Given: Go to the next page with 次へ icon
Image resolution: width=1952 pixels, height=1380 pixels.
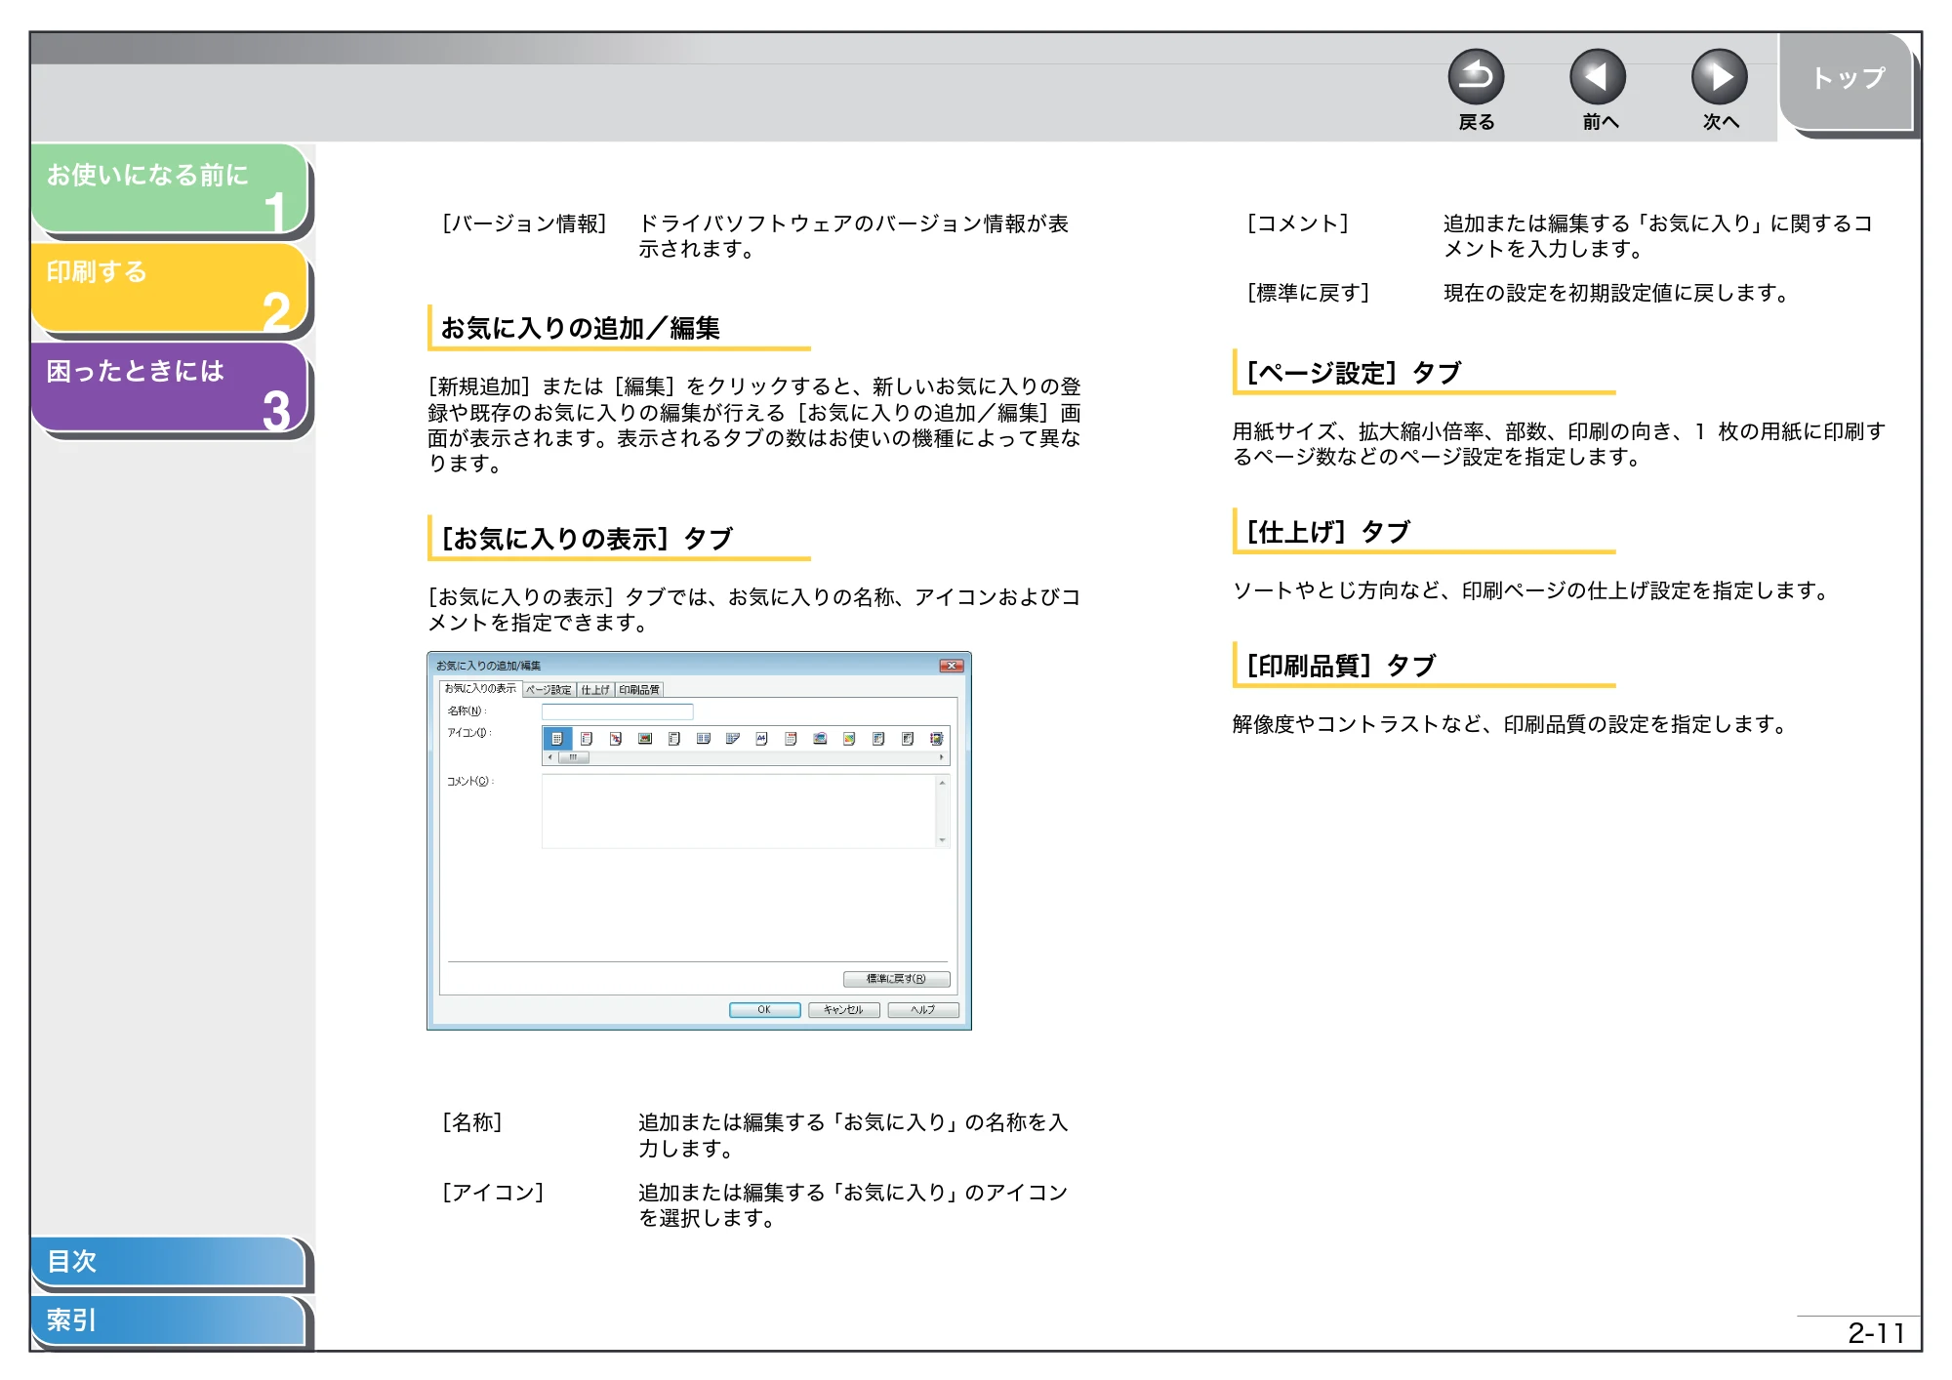Looking at the screenshot, I should (1720, 77).
